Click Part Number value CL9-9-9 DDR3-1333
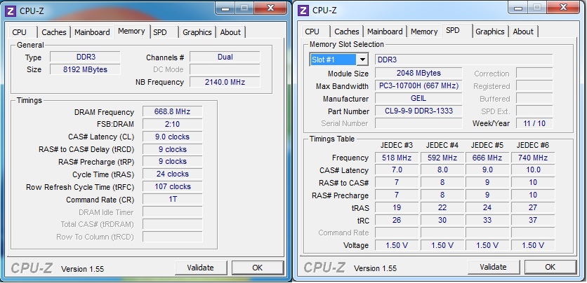 click(x=418, y=111)
